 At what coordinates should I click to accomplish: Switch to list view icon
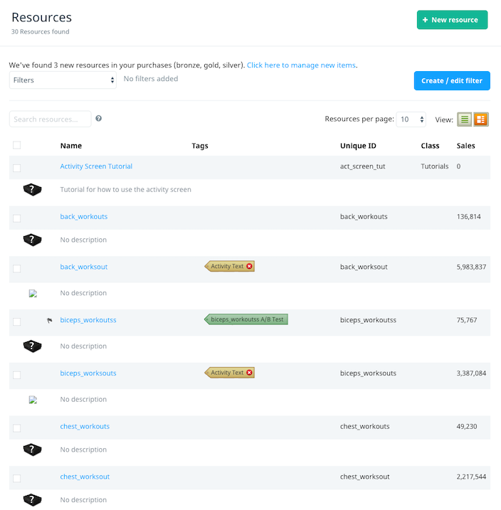pos(464,119)
